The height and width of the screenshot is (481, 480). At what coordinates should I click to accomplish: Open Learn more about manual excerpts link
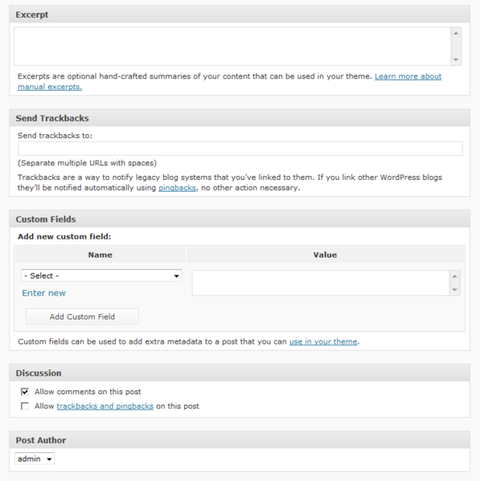pyautogui.click(x=408, y=76)
